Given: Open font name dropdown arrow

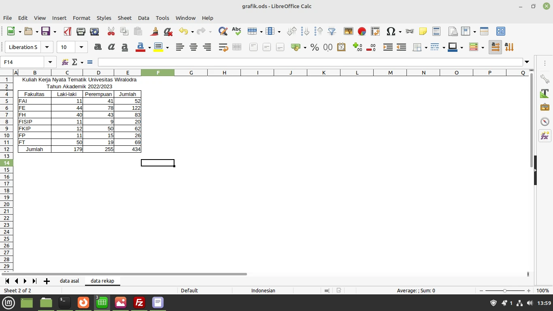Looking at the screenshot, I should (x=47, y=47).
